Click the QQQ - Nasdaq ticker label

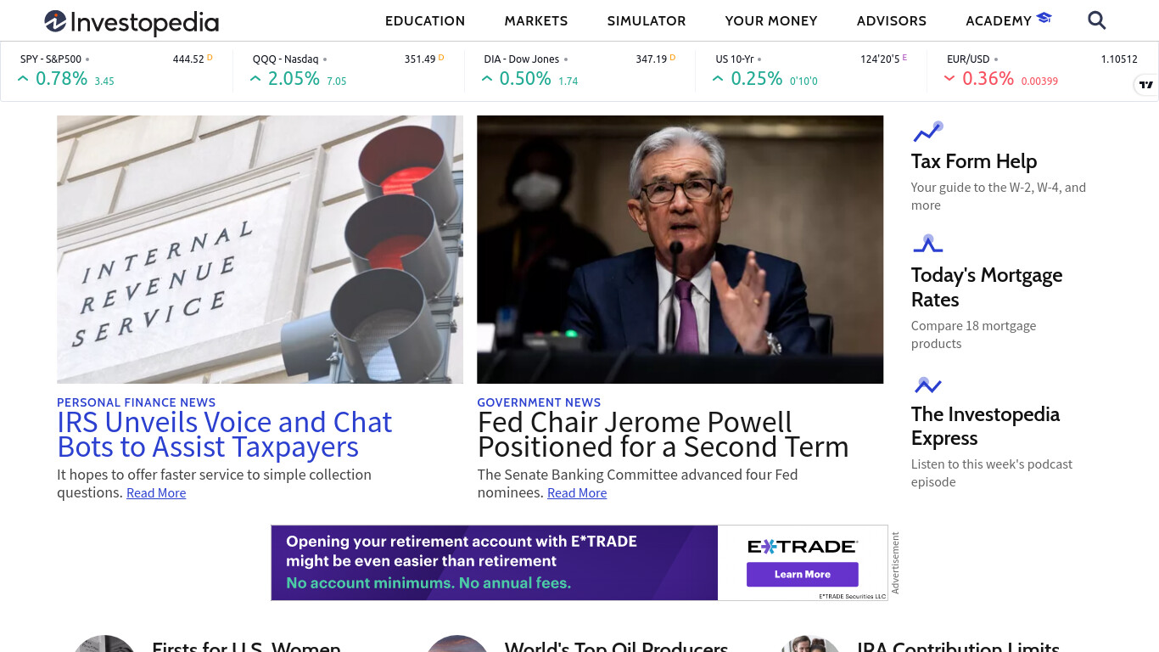(286, 59)
